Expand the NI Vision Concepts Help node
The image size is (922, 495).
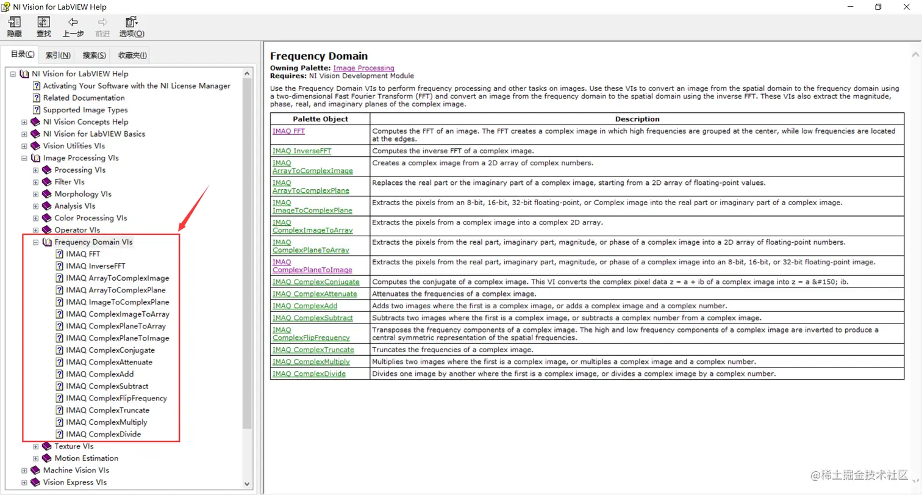pos(24,122)
